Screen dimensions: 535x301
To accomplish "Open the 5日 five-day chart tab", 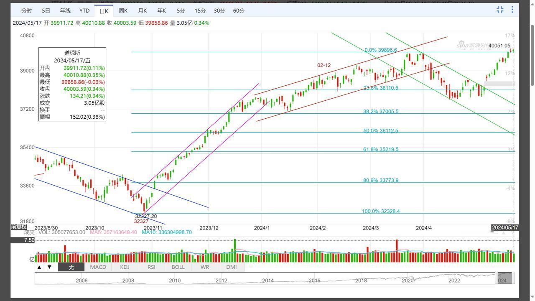I will (x=46, y=10).
